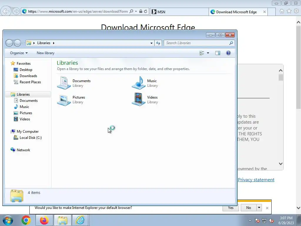The height and width of the screenshot is (226, 301).
Task: Click the search magnifier in Search Libraries
Action: 231,43
